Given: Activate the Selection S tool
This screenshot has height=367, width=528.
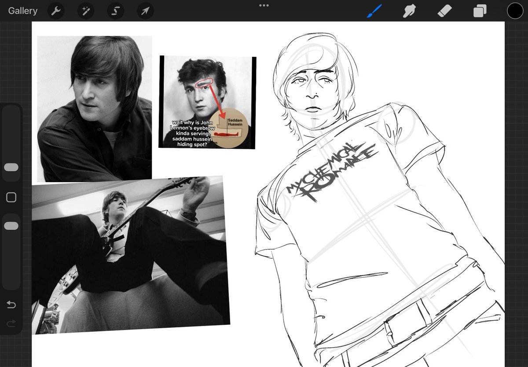Looking at the screenshot, I should (x=115, y=11).
